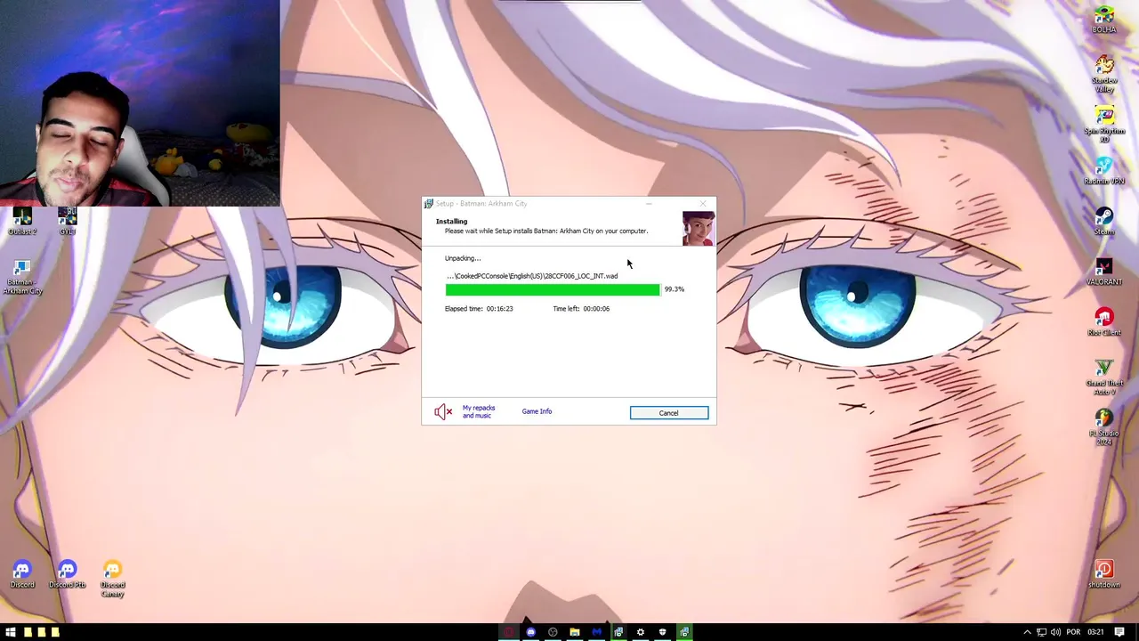Select the Batman - Arkham City desktop shortcut

coord(22,277)
